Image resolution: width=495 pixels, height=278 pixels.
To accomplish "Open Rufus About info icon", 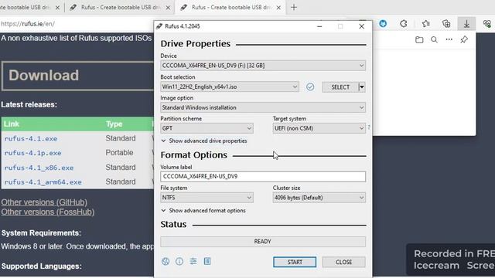I will (179, 261).
